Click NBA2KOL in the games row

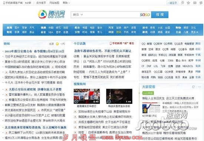click(188, 66)
